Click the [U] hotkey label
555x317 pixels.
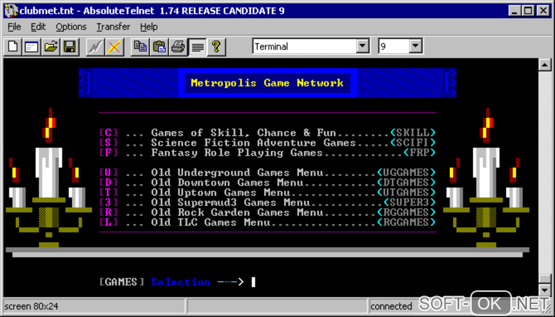(x=108, y=173)
